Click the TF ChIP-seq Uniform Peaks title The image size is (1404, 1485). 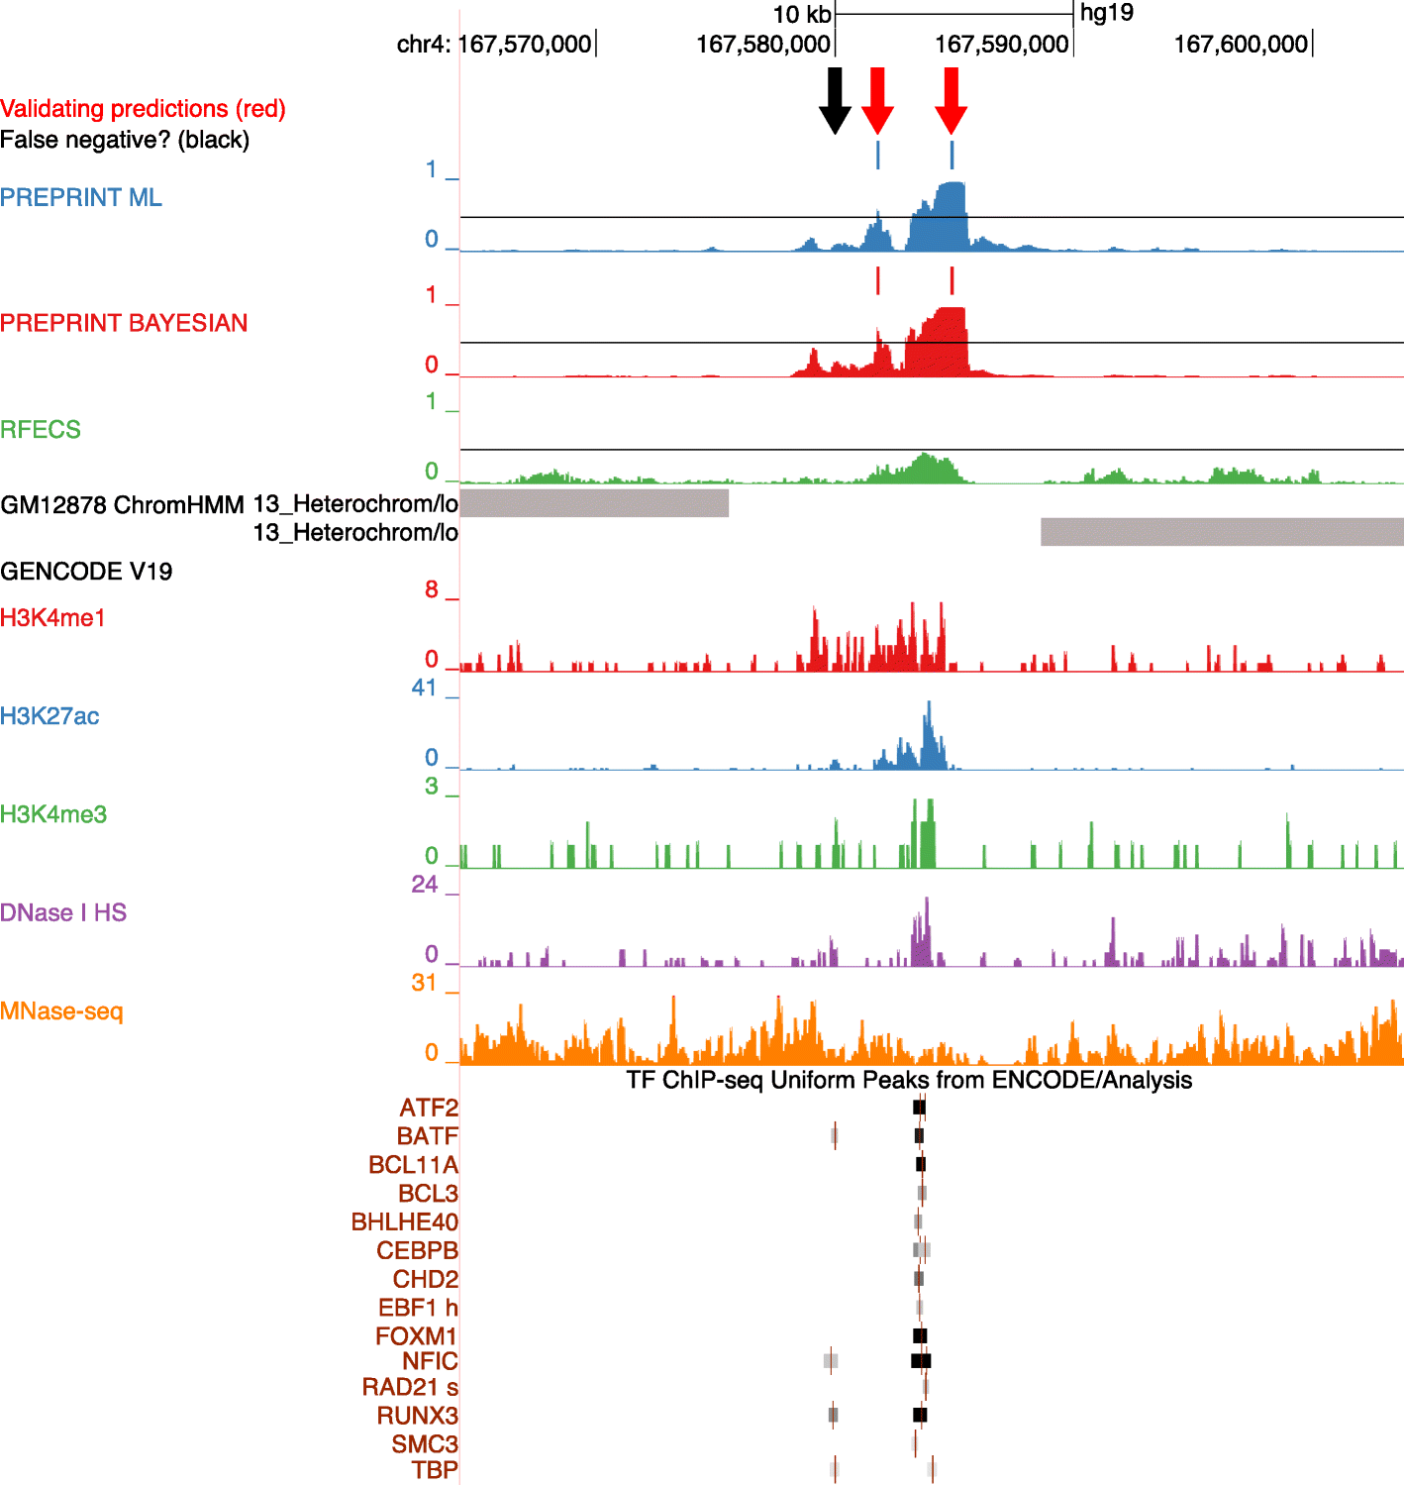(x=909, y=1080)
